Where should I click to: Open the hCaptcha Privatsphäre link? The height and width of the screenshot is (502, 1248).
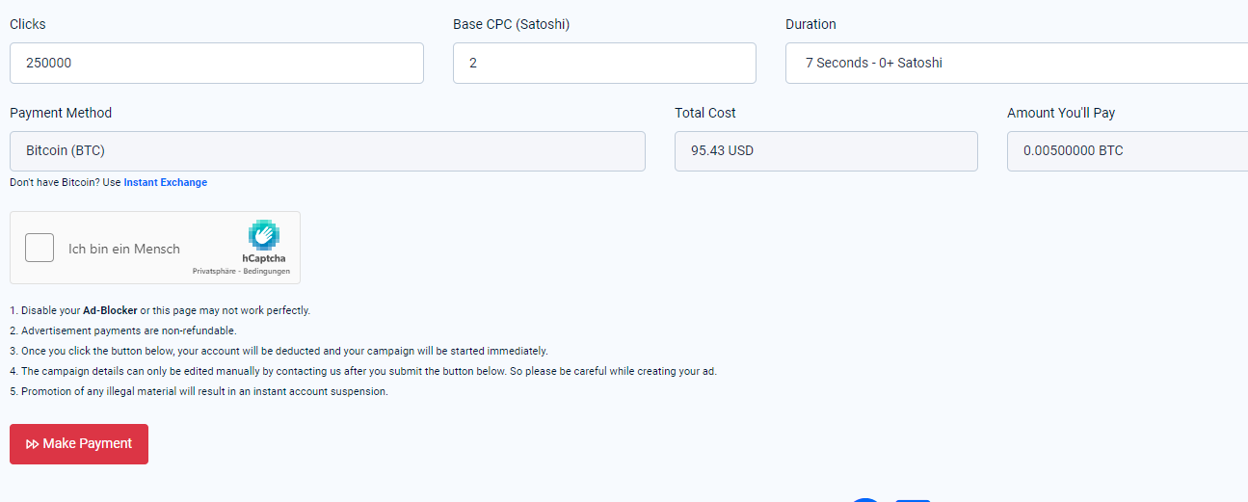coord(214,272)
